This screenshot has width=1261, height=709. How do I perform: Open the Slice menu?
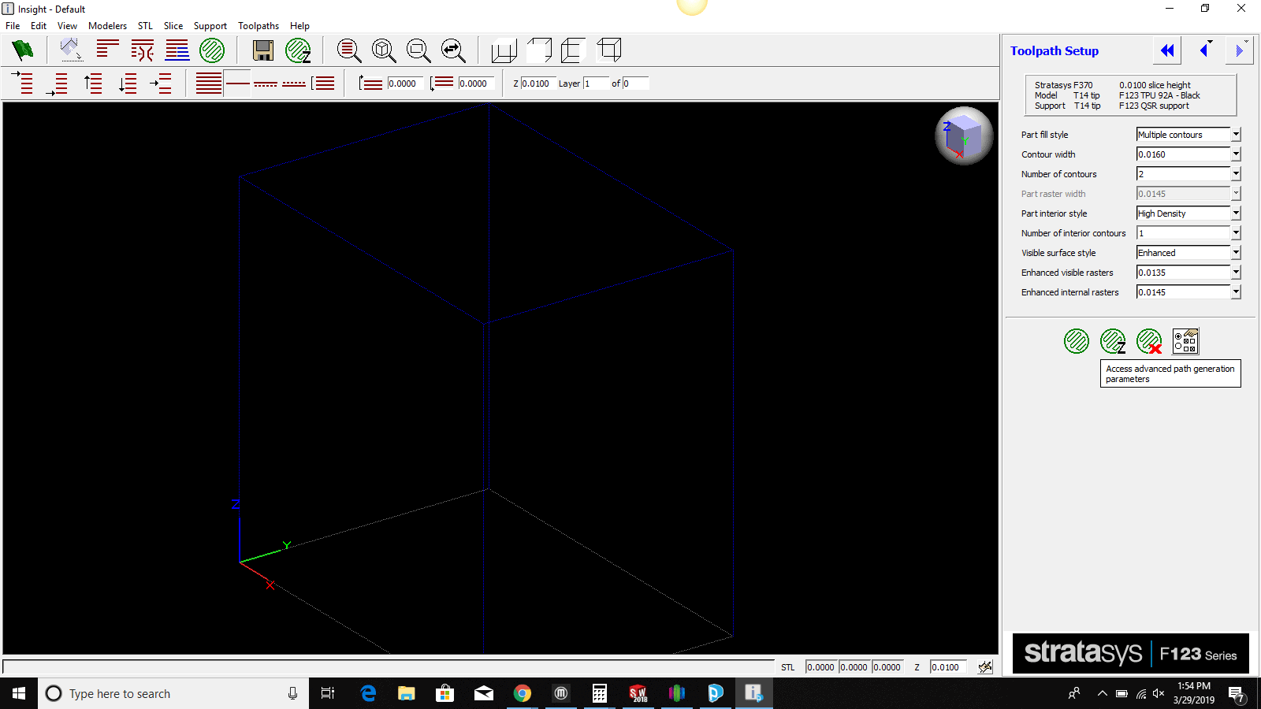click(173, 25)
